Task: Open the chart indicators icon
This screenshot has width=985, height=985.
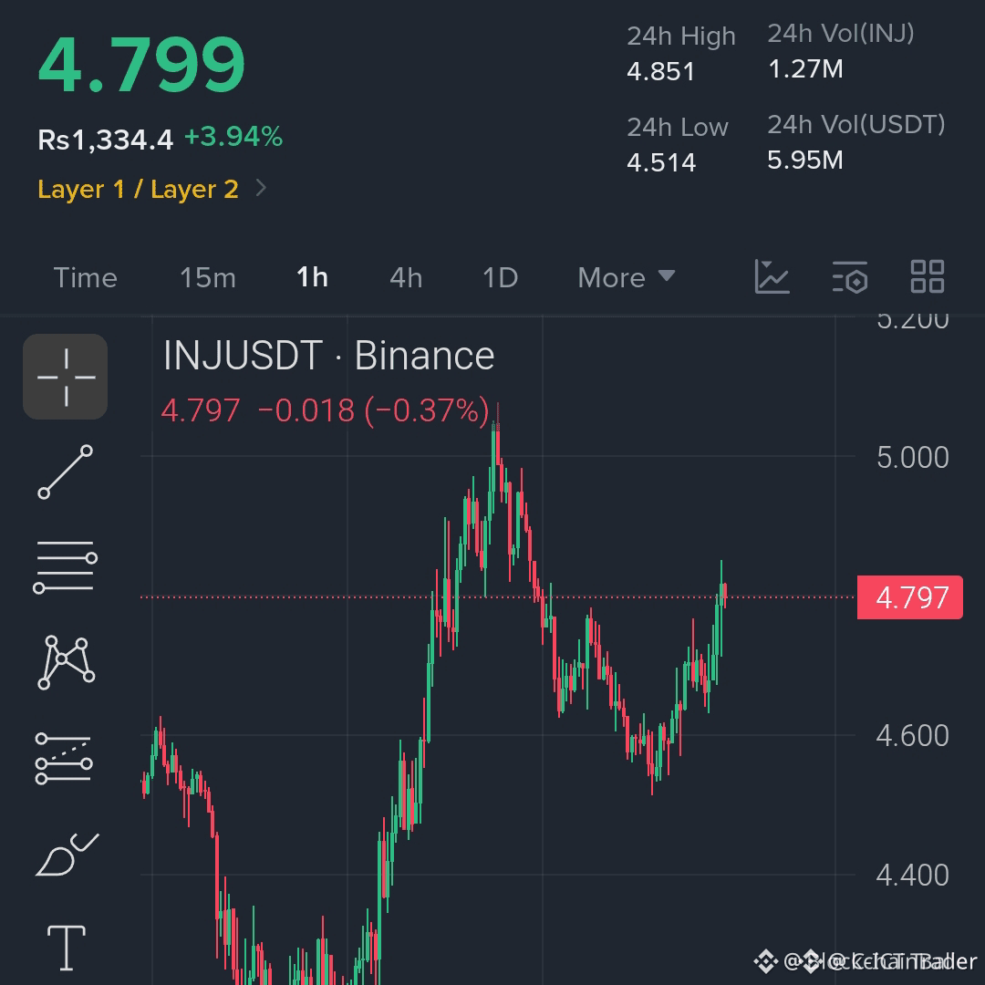Action: 772,277
